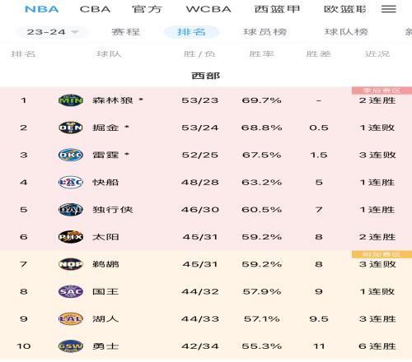The width and height of the screenshot is (412, 362).
Task: Click the 55.3% win rate cell
Action: click(x=261, y=346)
